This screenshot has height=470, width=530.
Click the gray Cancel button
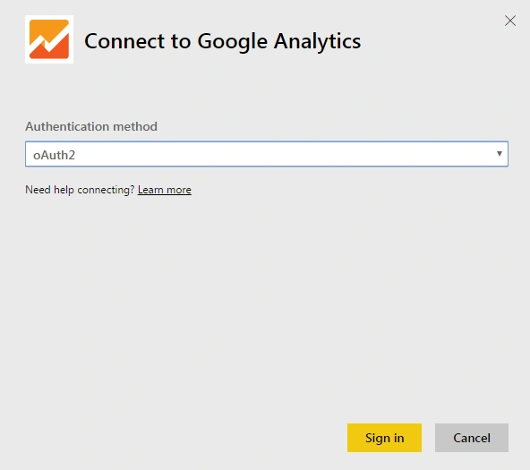tap(472, 438)
